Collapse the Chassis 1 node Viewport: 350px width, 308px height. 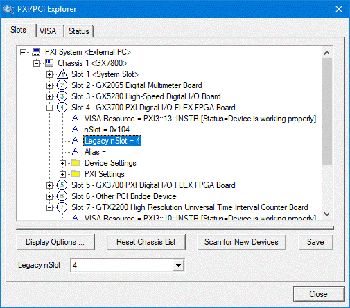pos(36,63)
